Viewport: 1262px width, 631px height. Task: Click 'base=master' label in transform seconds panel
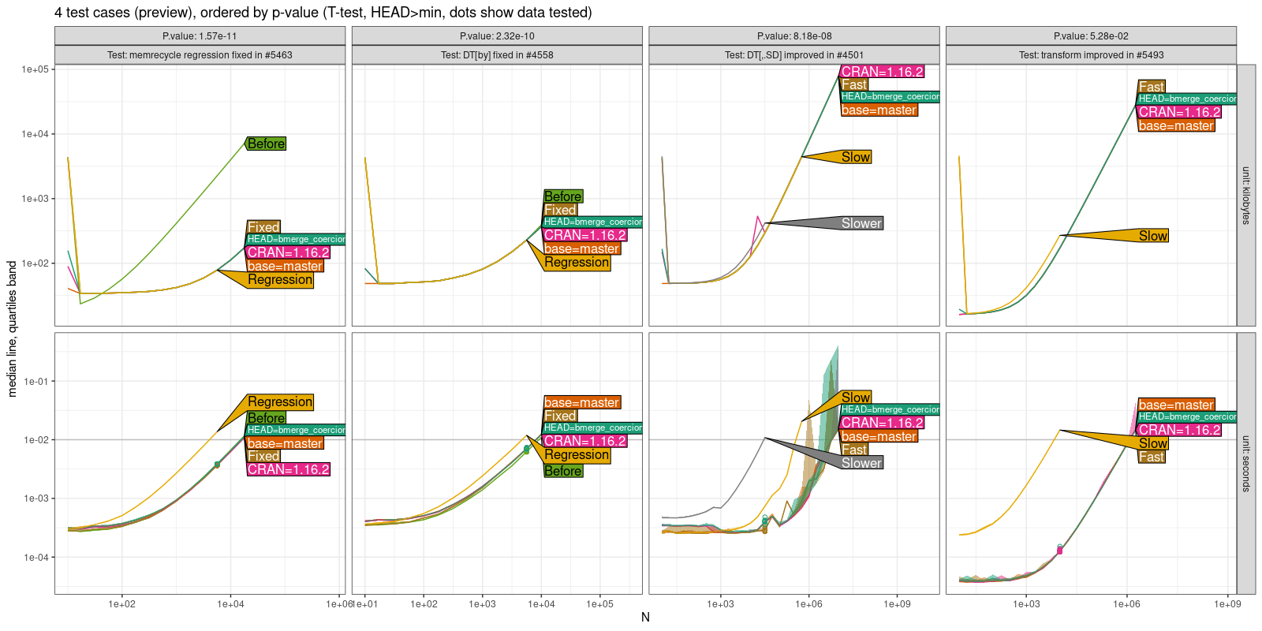point(1177,405)
